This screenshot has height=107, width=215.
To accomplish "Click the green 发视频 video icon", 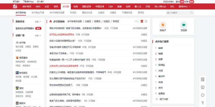I will pos(184,25).
